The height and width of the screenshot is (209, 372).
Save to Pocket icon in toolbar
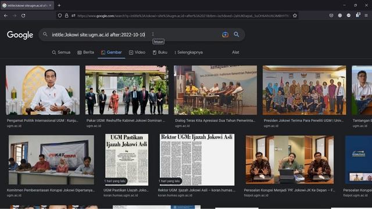pyautogui.click(x=331, y=16)
